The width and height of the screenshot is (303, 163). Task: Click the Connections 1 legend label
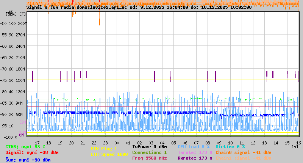tap(149, 152)
